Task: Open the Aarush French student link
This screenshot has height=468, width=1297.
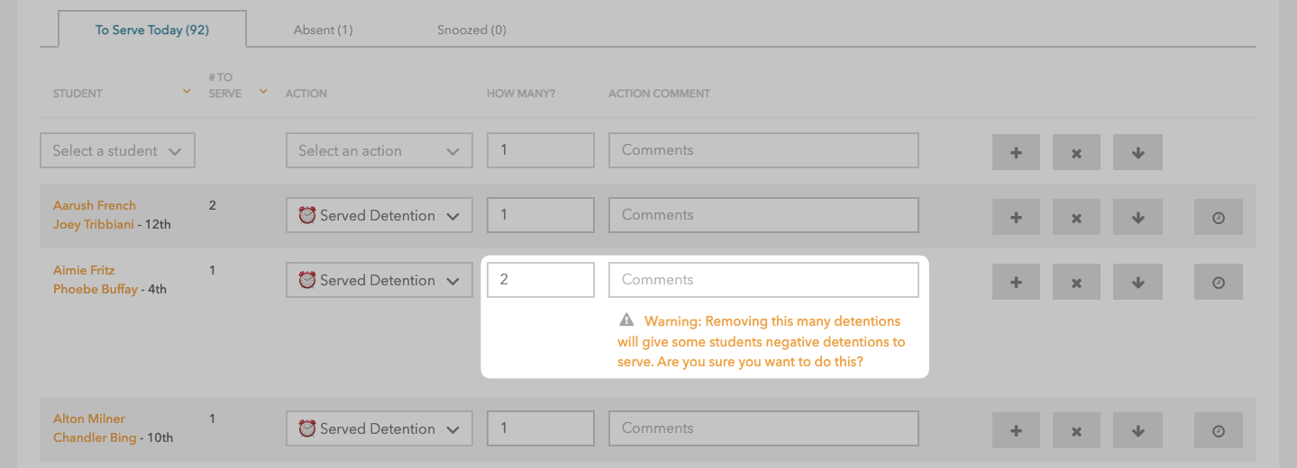Action: 95,205
